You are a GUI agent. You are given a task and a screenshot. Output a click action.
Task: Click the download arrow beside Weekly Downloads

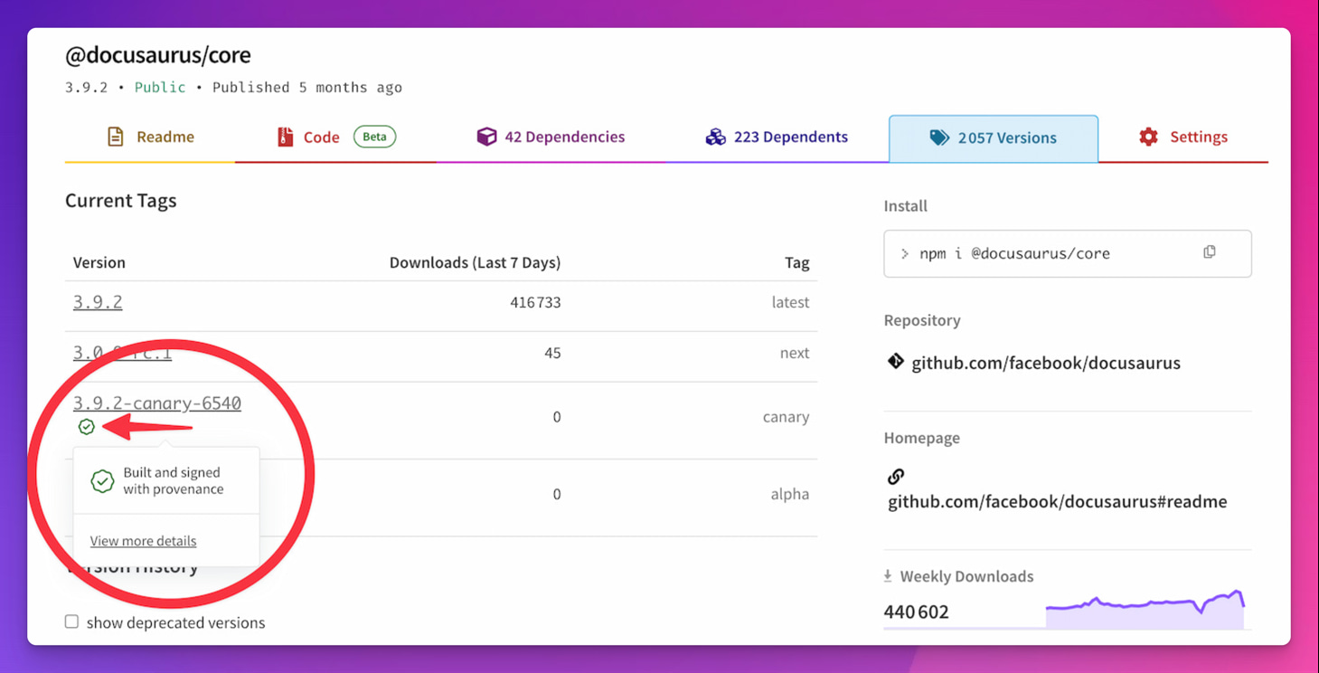pyautogui.click(x=889, y=574)
